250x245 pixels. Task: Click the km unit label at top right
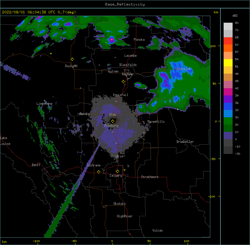pos(216,12)
